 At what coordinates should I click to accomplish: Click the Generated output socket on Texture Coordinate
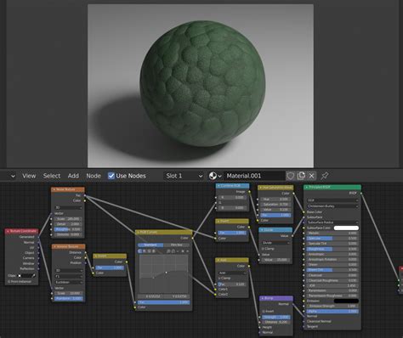click(x=38, y=237)
